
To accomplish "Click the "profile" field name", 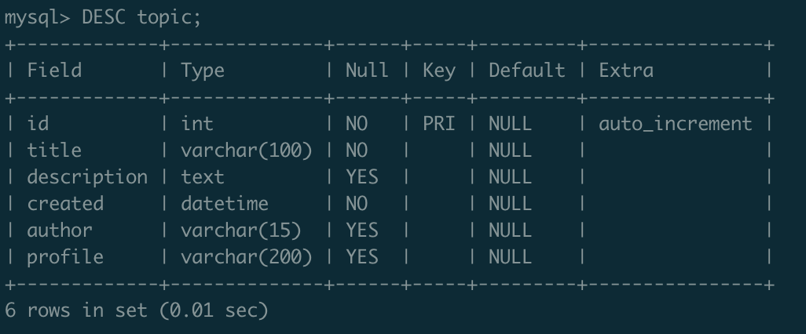I will click(x=65, y=257).
